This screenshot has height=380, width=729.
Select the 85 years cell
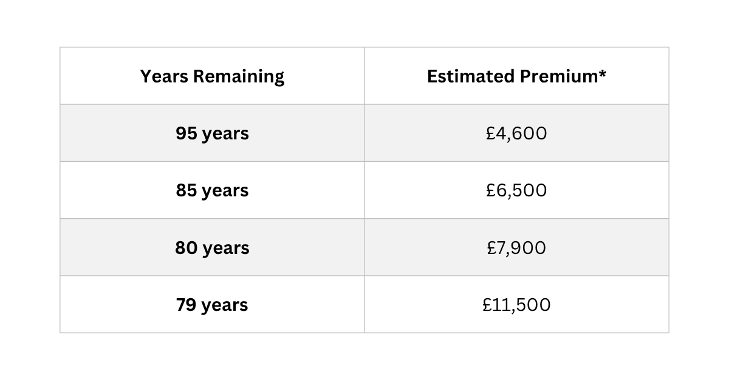pyautogui.click(x=212, y=190)
